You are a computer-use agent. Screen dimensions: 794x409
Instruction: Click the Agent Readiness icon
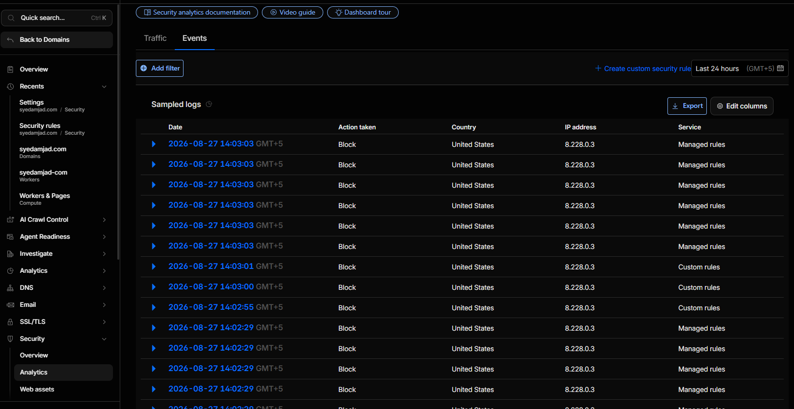tap(10, 237)
